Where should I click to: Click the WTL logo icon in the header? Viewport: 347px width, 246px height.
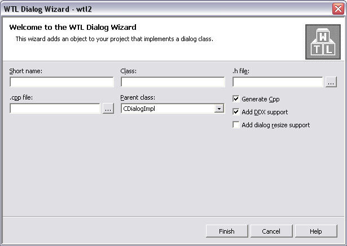pyautogui.click(x=323, y=42)
